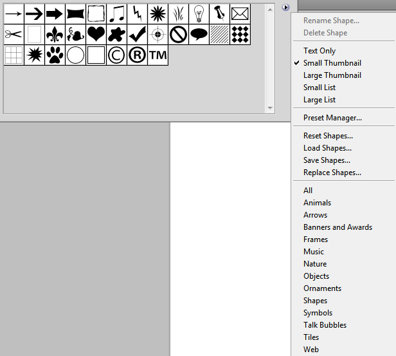Image resolution: width=396 pixels, height=356 pixels.
Task: Pick the fleur-de-lis shape
Action: click(x=55, y=34)
